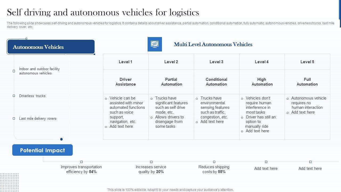Select the High Automation heading cell
Viewport: 341px width, 192px height.
pyautogui.click(x=262, y=82)
